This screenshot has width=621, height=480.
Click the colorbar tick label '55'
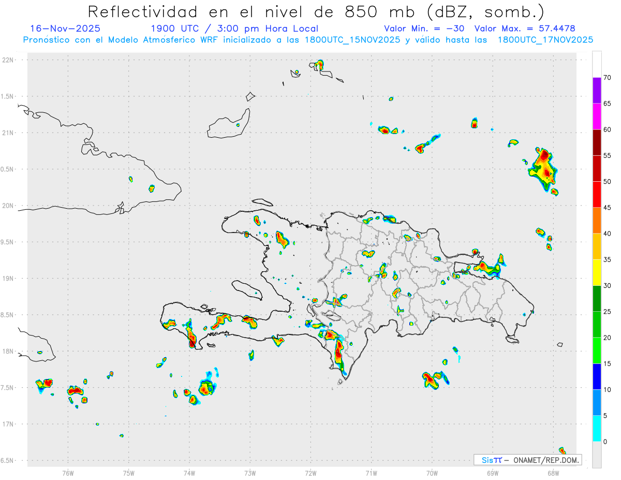point(608,155)
